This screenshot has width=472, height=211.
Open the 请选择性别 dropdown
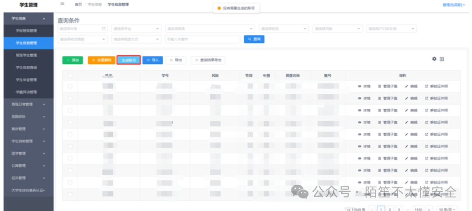tap(284, 29)
